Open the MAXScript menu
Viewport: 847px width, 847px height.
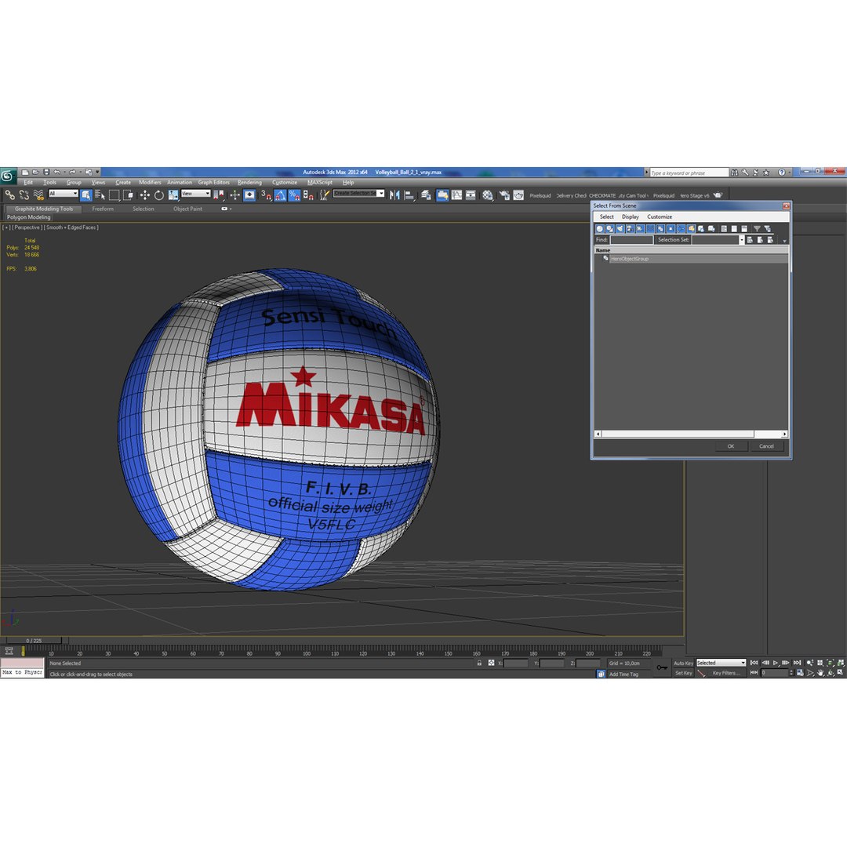[320, 182]
